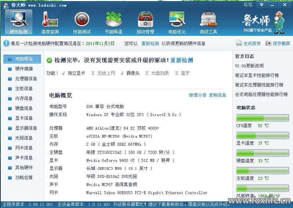Screen dimensions: 293x208
Task: Click the 显示器 value 长城 GRW19C3
Action: point(119,168)
